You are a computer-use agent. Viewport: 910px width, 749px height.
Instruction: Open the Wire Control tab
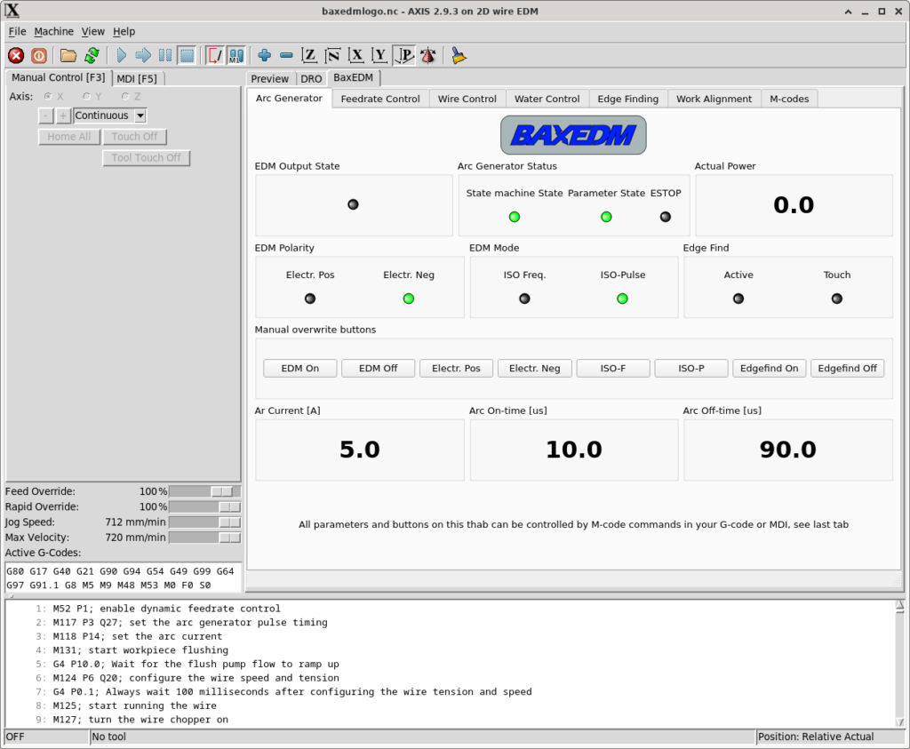[x=467, y=99]
